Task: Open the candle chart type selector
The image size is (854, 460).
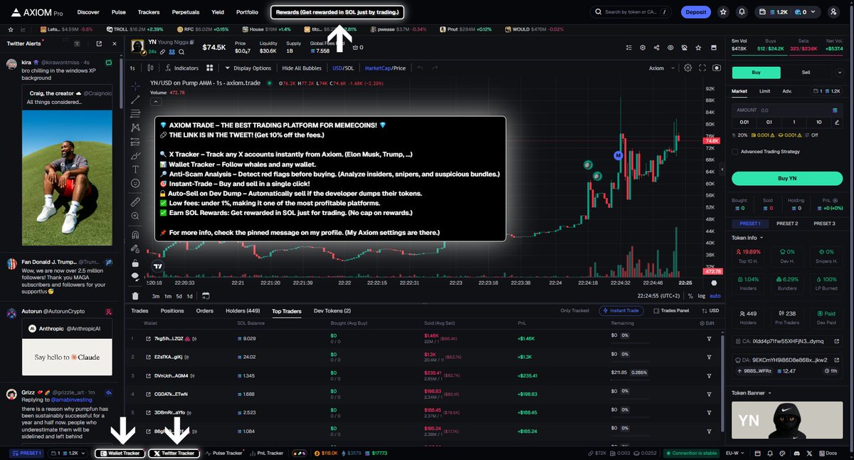Action: point(151,68)
